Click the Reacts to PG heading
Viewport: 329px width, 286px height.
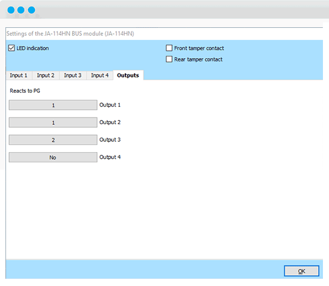point(25,91)
